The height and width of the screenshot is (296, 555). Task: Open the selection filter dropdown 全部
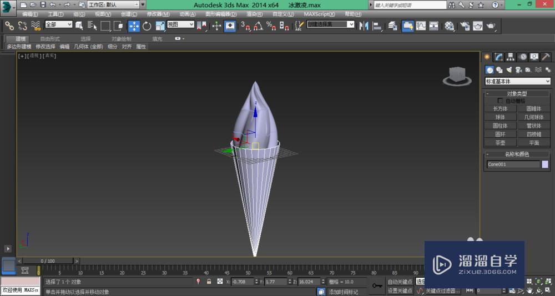click(58, 24)
